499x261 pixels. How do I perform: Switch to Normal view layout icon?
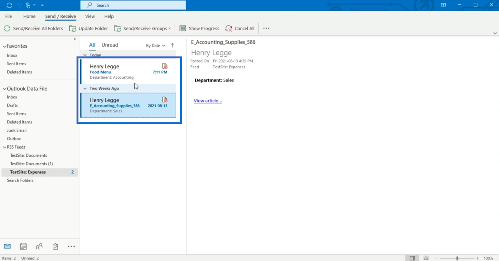412,258
